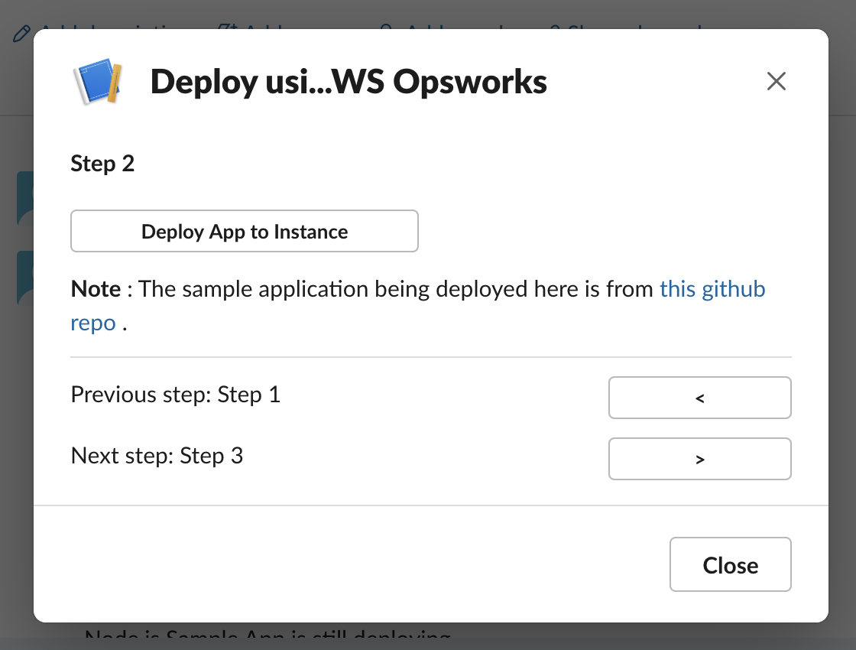Advance to Step 3 with the > button

[x=700, y=459]
